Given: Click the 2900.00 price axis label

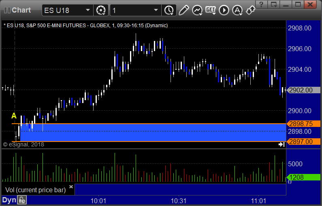Looking at the screenshot, I should [300, 111].
